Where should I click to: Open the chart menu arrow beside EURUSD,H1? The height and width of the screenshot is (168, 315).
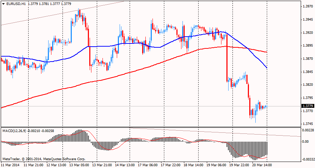tap(4, 4)
